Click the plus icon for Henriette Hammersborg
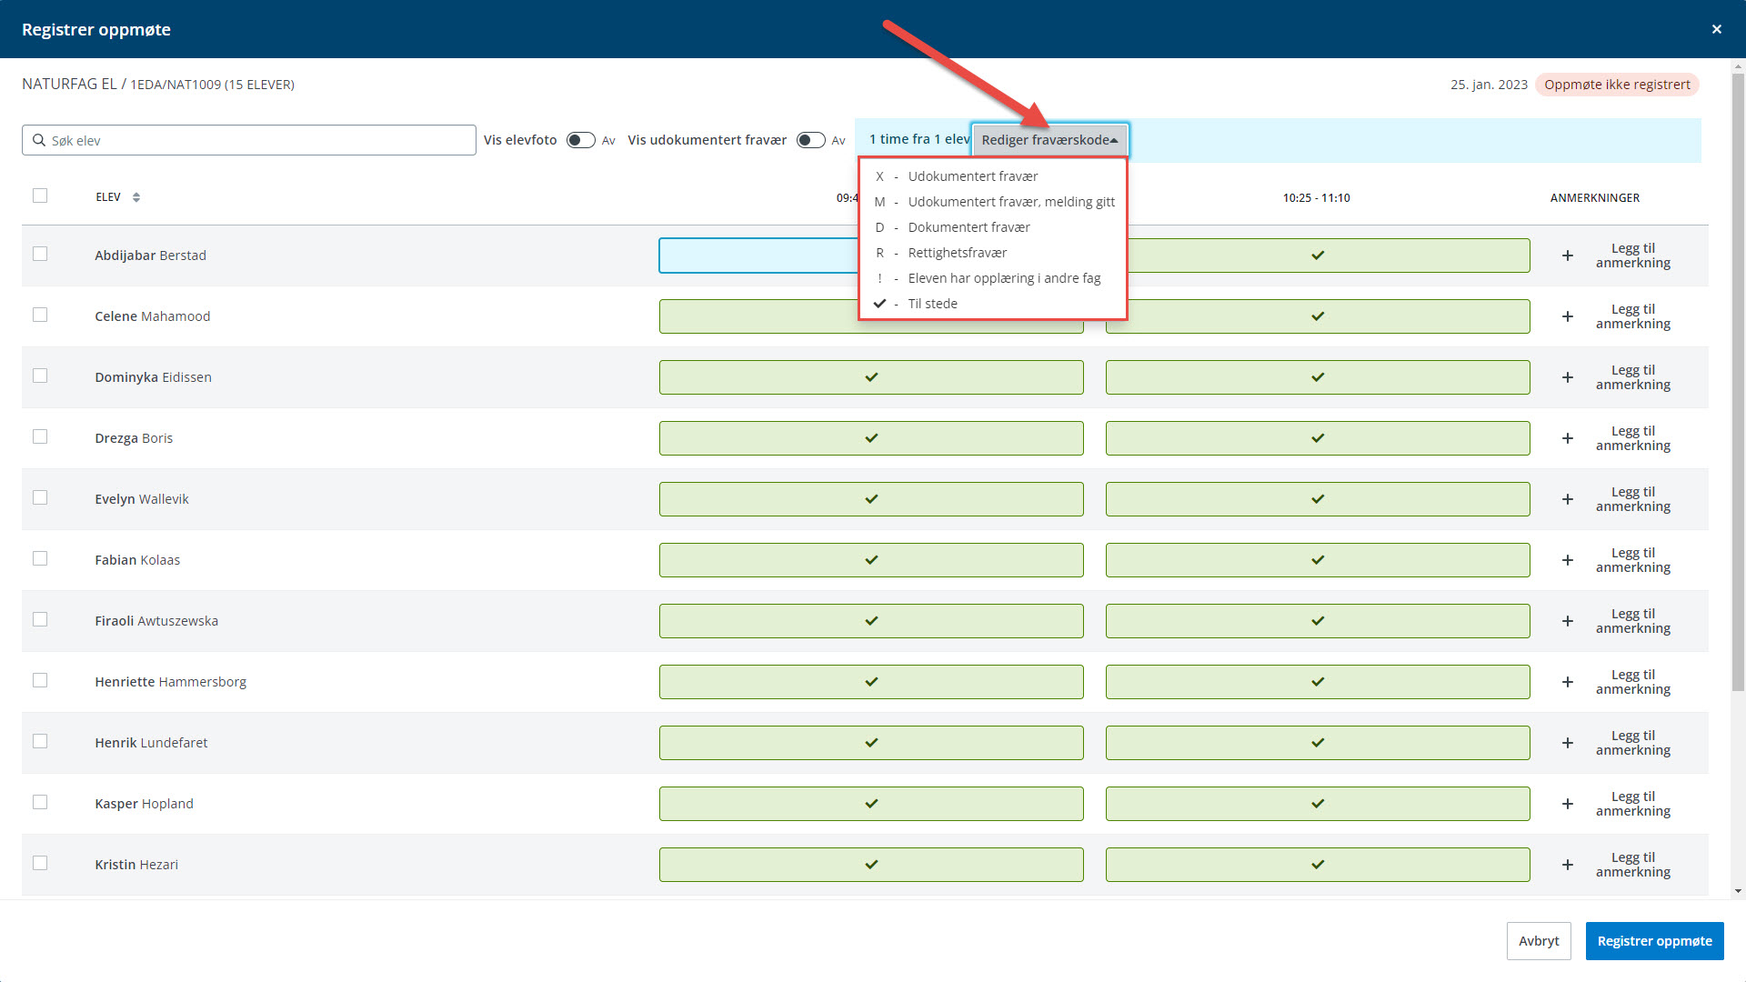This screenshot has width=1746, height=982. tap(1567, 682)
